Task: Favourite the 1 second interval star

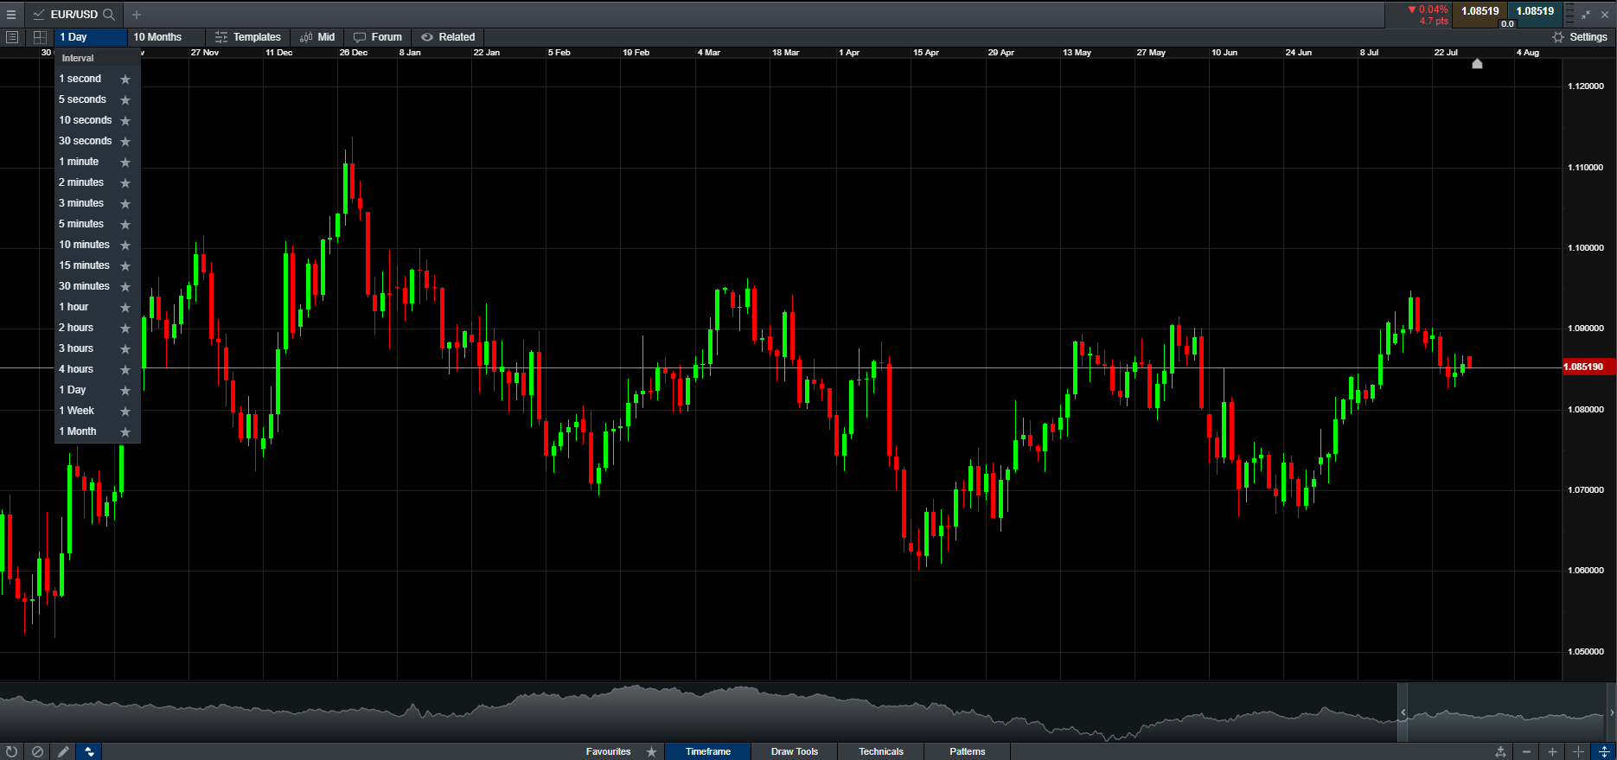Action: [125, 80]
